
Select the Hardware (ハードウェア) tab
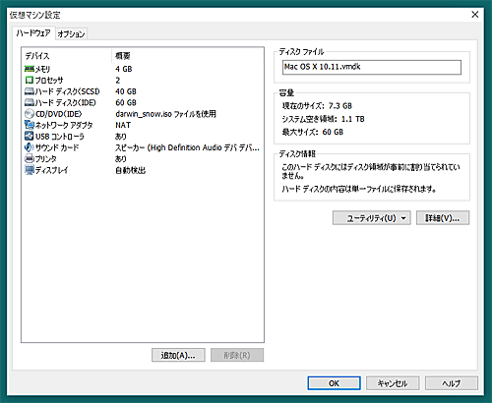pyautogui.click(x=33, y=33)
